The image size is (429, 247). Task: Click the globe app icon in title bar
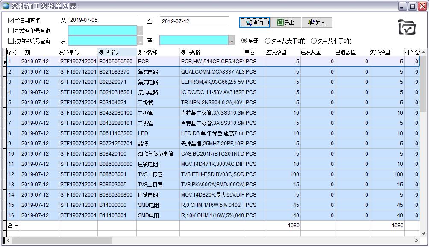pyautogui.click(x=6, y=6)
